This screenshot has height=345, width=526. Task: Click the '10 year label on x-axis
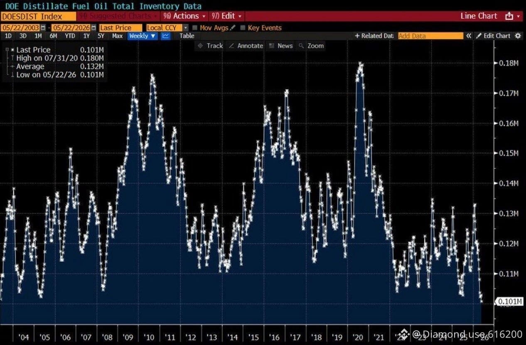[149, 337]
